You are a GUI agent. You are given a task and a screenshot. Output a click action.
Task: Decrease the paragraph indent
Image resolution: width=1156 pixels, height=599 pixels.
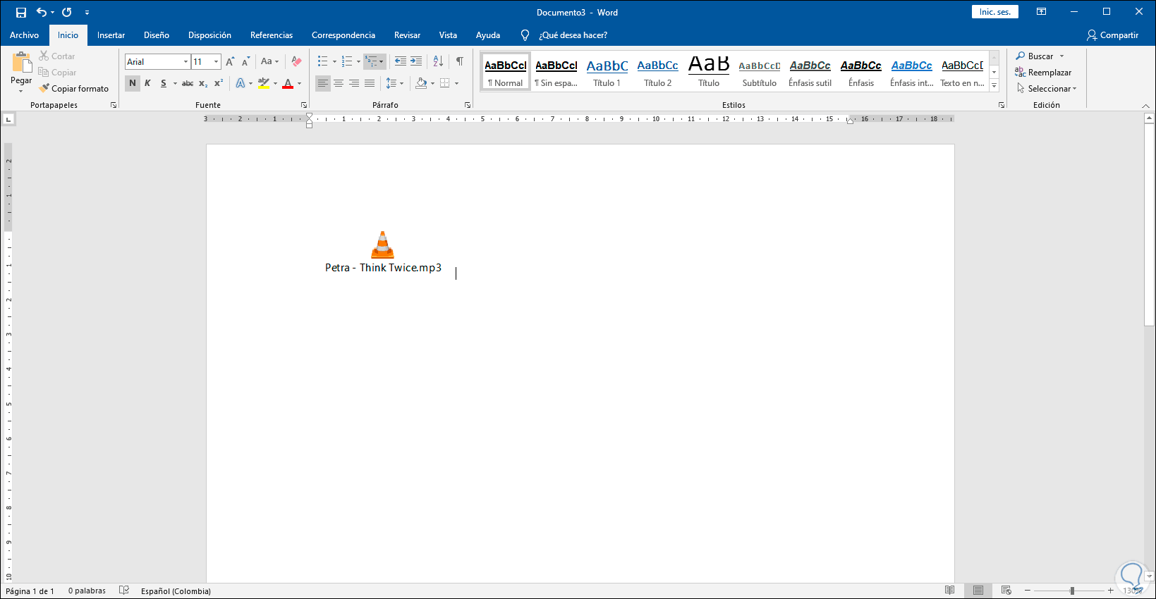(x=400, y=62)
